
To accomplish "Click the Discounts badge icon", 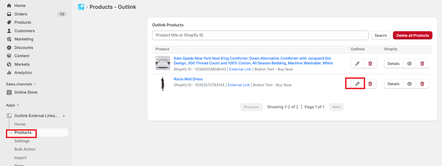I will [x=9, y=48].
